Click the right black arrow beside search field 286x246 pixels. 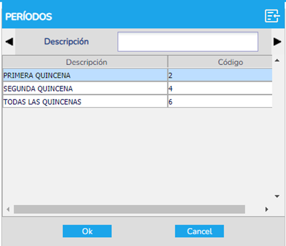[277, 42]
